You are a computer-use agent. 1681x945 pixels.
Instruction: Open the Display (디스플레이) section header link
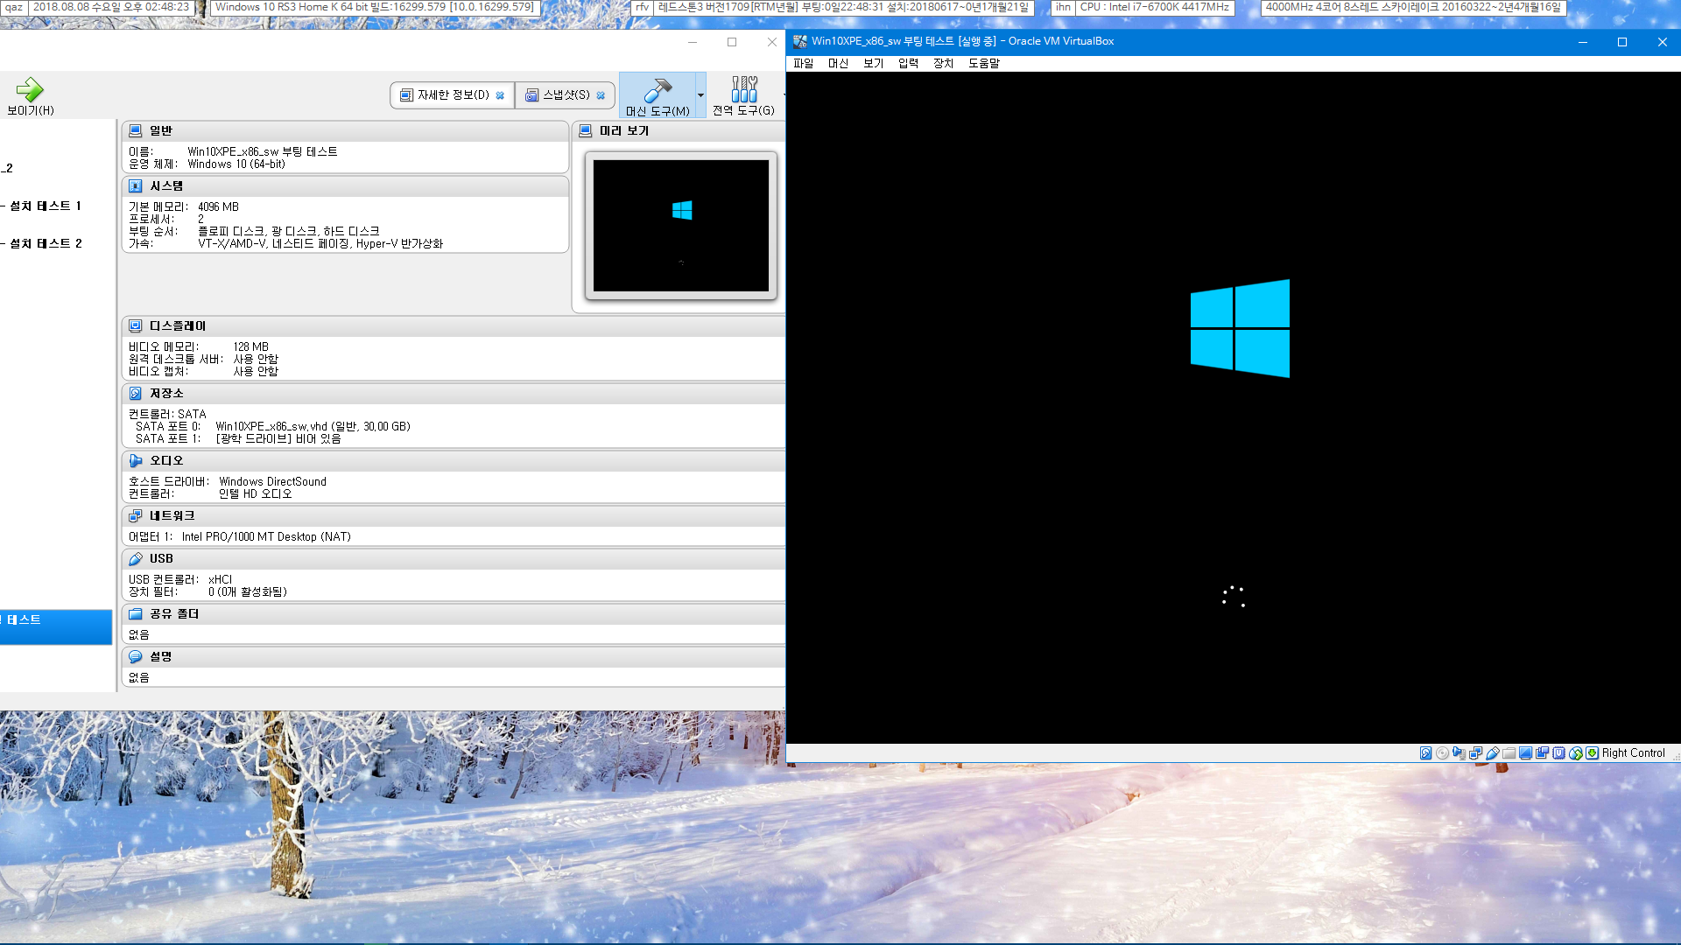[x=178, y=325]
